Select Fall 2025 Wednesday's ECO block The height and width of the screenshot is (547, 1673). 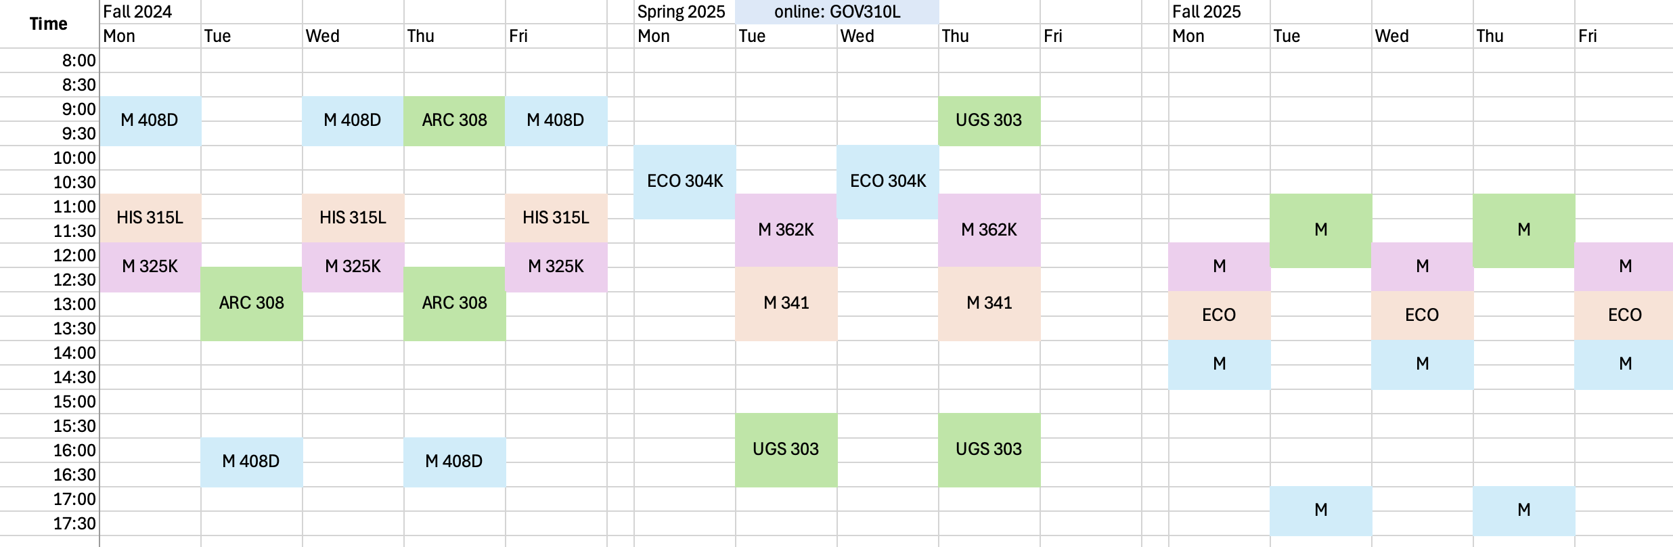click(1422, 315)
